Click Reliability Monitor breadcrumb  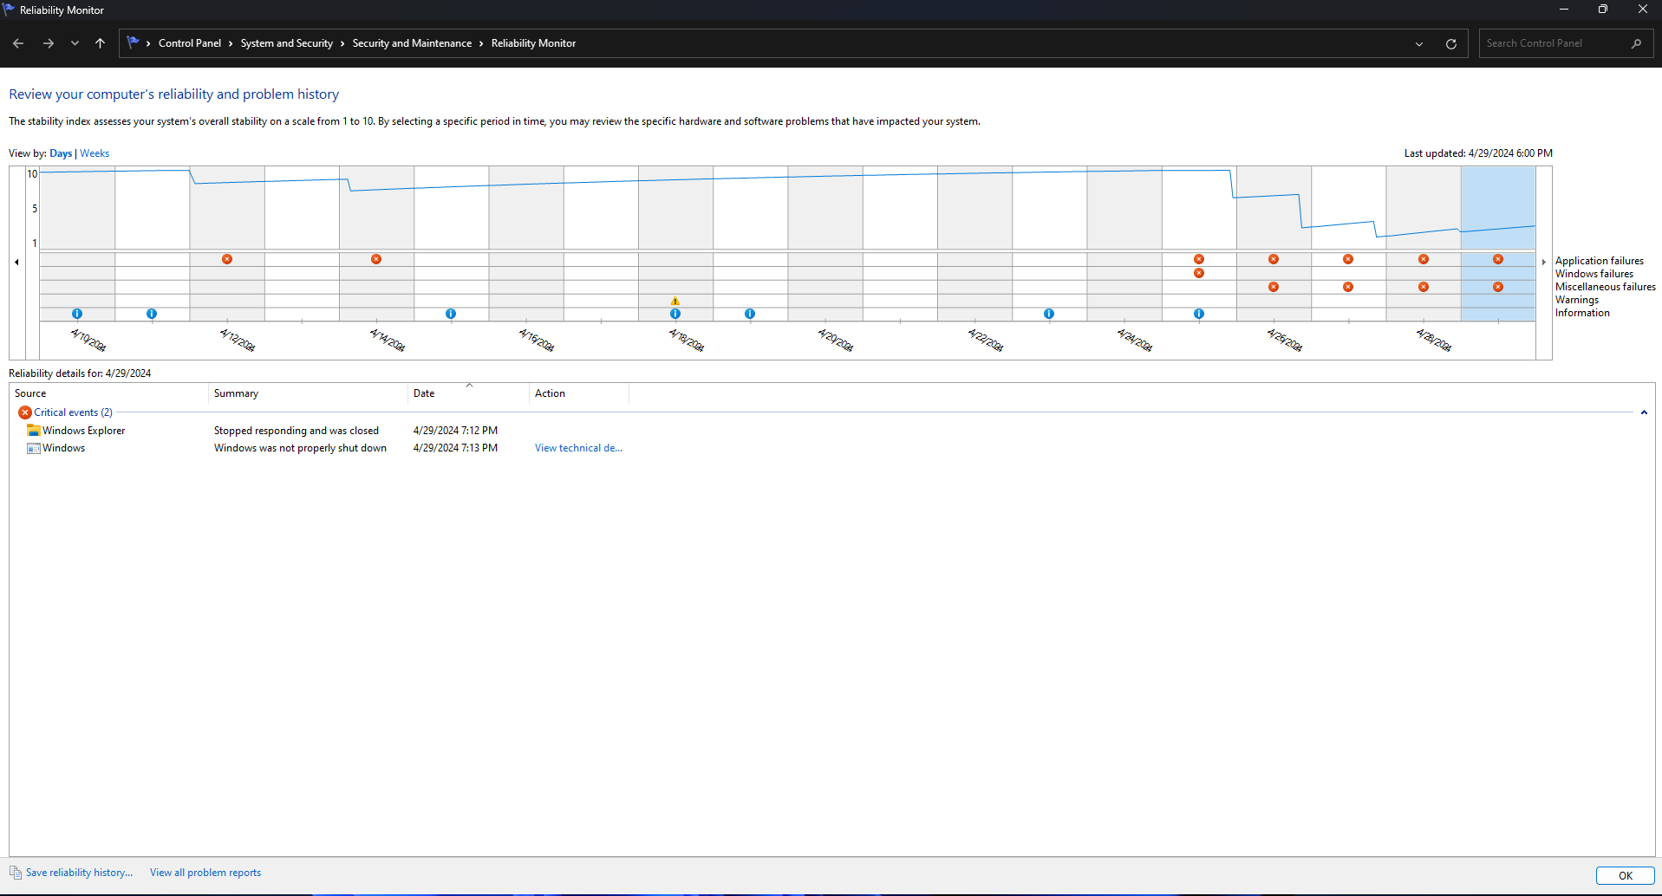[533, 43]
